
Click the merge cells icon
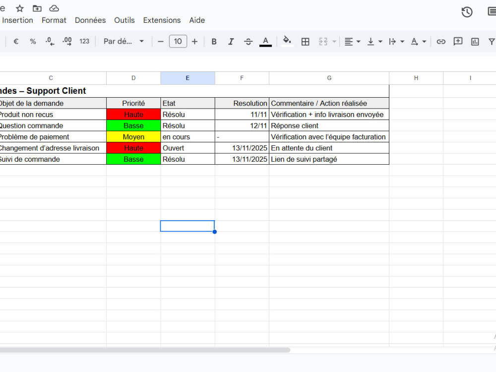tap(323, 42)
